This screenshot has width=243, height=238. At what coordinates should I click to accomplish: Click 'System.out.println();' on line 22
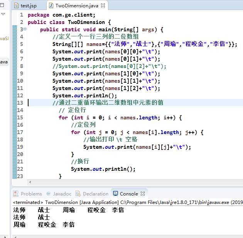tap(103, 169)
